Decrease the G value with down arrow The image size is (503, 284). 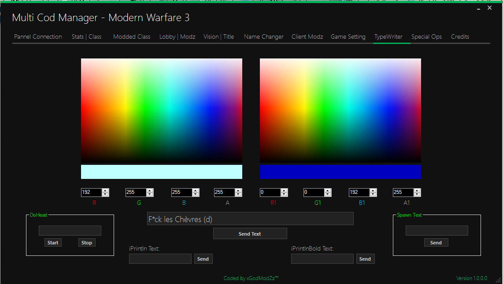pyautogui.click(x=150, y=194)
